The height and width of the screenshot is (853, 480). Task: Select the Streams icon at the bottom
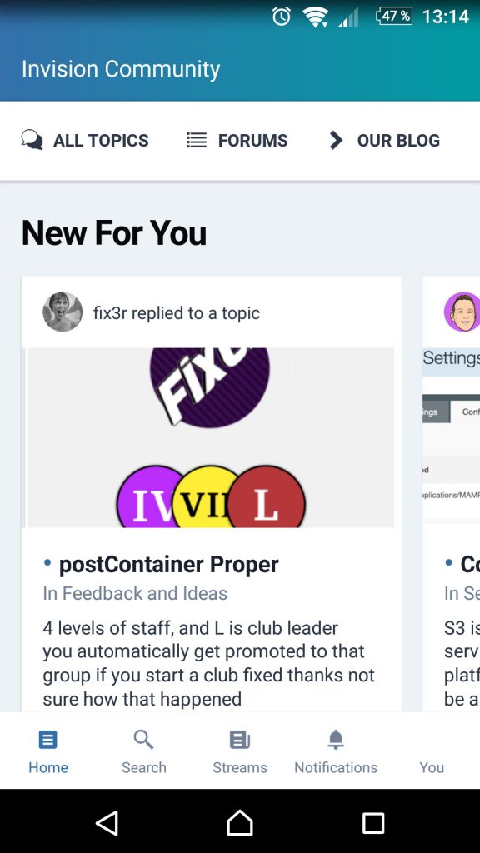pos(239,740)
